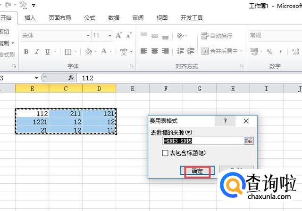The height and width of the screenshot is (211, 302).
Task: Open 视图 ribbon tab
Action: [x=162, y=18]
